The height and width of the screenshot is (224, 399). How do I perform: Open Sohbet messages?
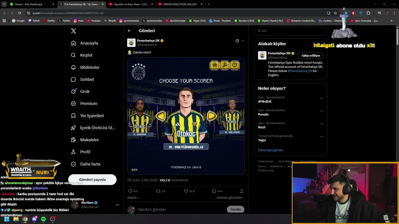(82, 79)
